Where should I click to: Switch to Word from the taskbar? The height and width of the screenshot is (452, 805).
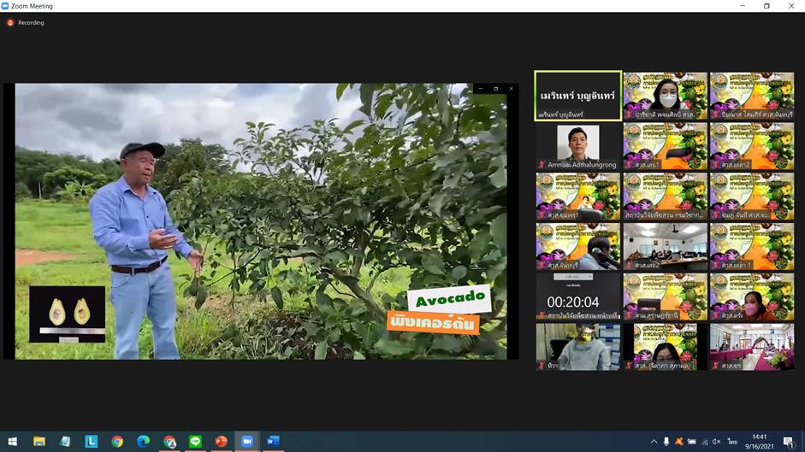[x=273, y=442]
